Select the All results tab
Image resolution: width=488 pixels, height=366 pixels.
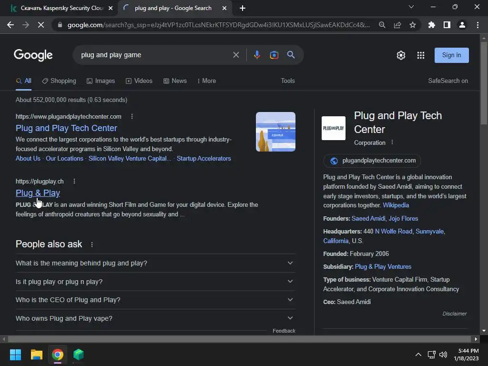pyautogui.click(x=24, y=81)
